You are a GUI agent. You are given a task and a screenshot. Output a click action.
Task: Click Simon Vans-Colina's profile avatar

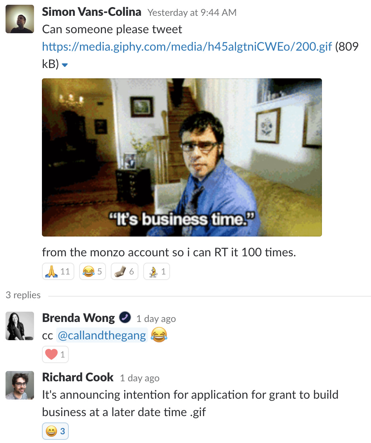(x=20, y=19)
